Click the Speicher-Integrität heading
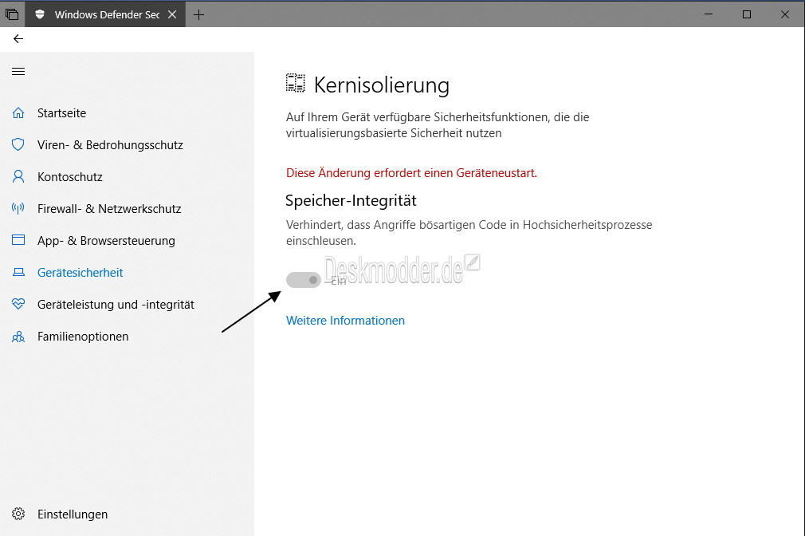This screenshot has height=536, width=805. [x=351, y=200]
